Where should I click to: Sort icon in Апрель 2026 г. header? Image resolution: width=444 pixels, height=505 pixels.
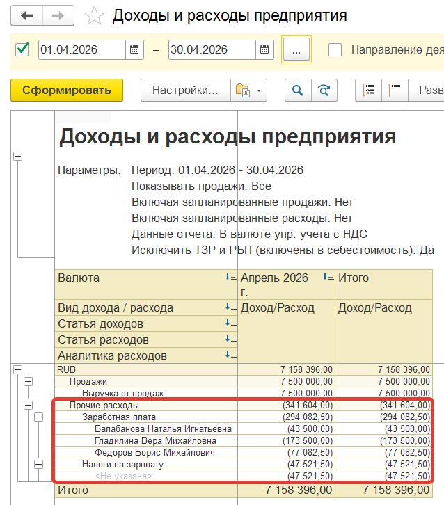(328, 277)
